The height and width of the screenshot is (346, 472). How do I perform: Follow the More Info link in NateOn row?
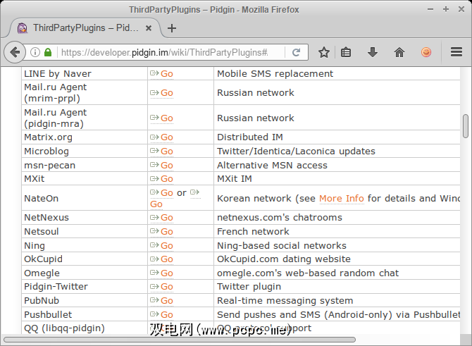pyautogui.click(x=341, y=198)
